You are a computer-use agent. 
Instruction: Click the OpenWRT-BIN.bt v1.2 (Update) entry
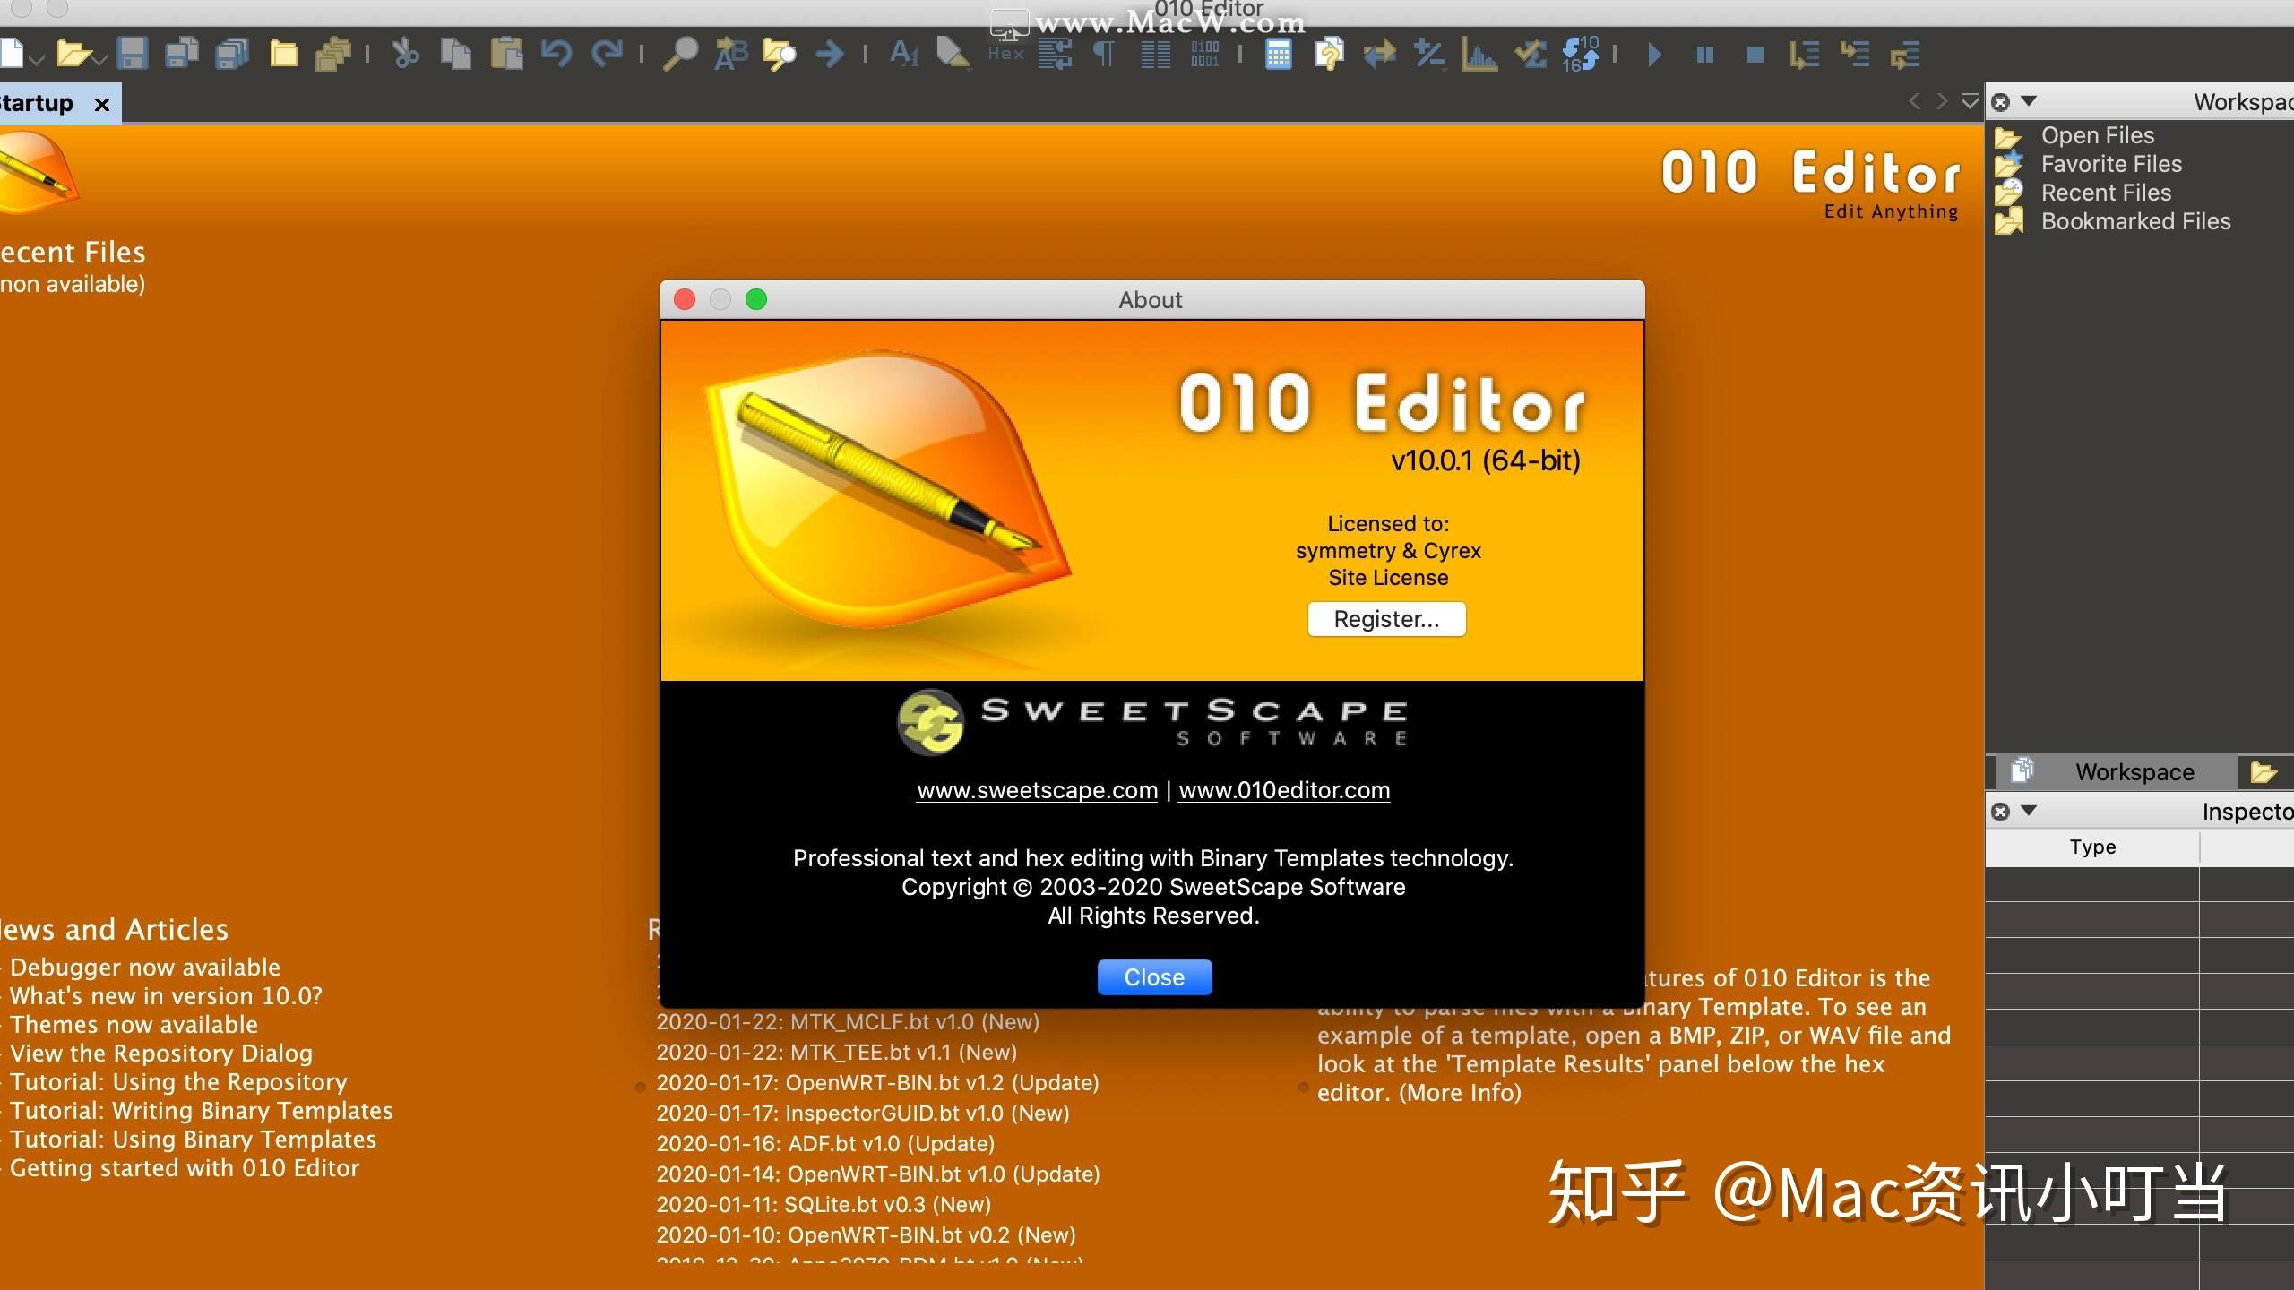tap(877, 1083)
